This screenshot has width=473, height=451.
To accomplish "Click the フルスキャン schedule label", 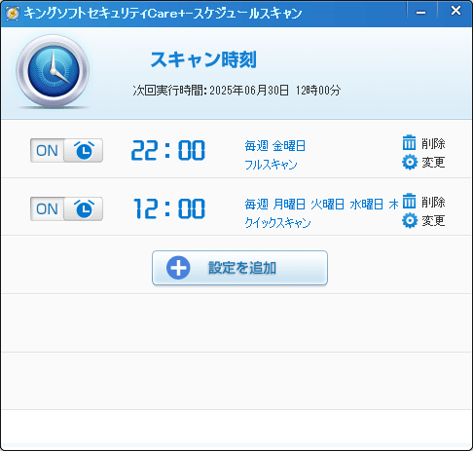I will [x=271, y=165].
